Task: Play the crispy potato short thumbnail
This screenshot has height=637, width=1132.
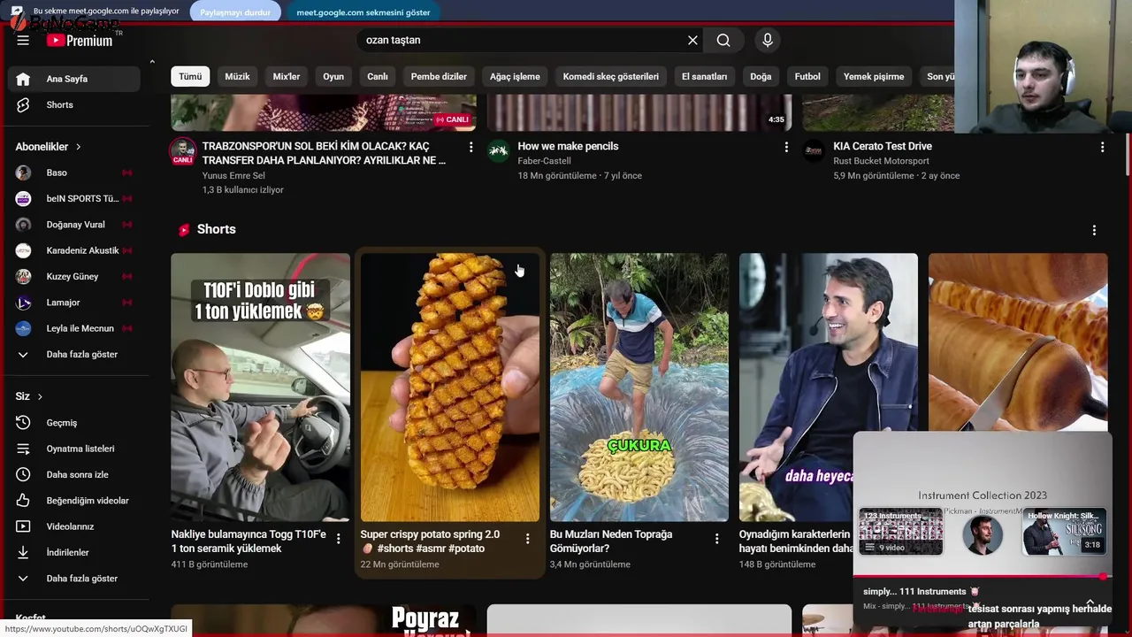Action: [x=449, y=388]
